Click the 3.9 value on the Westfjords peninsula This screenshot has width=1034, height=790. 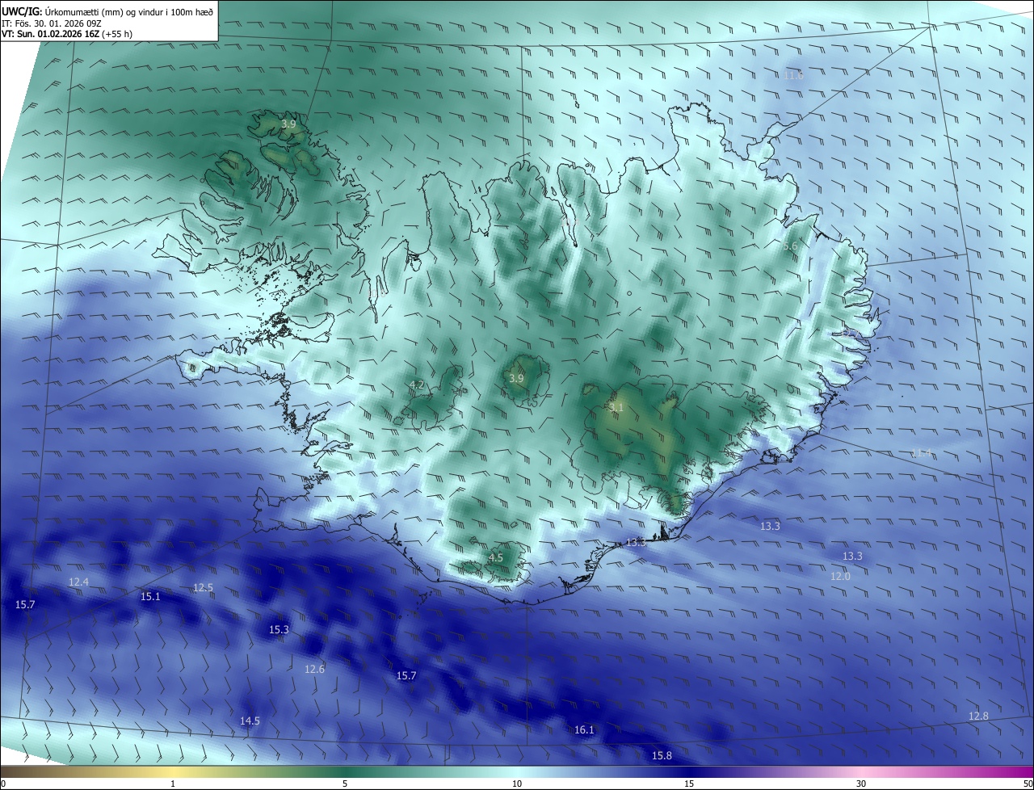click(288, 124)
